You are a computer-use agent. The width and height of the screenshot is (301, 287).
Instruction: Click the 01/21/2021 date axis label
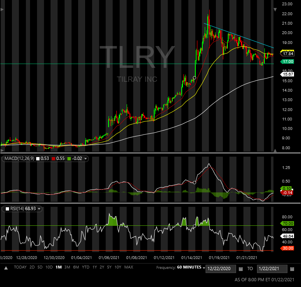[247, 258]
